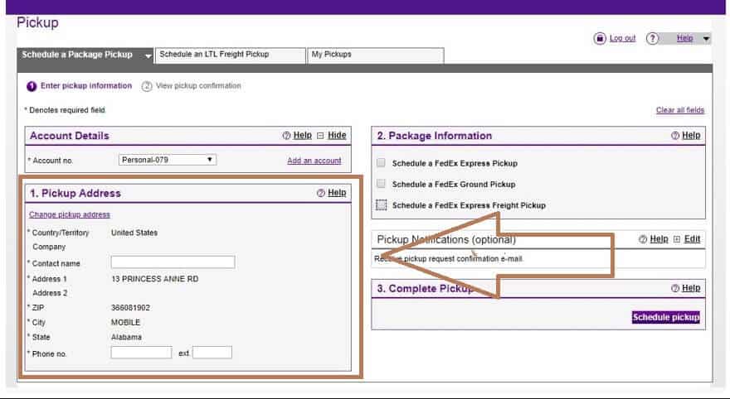Click the help icon in Package Information
The height and width of the screenshot is (399, 730).
(676, 136)
